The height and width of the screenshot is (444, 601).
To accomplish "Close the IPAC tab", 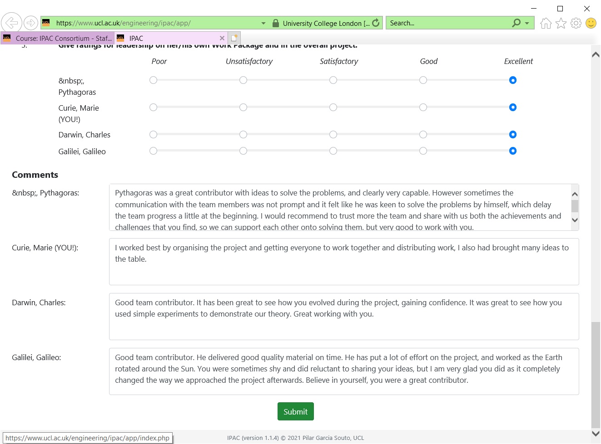I will tap(222, 38).
